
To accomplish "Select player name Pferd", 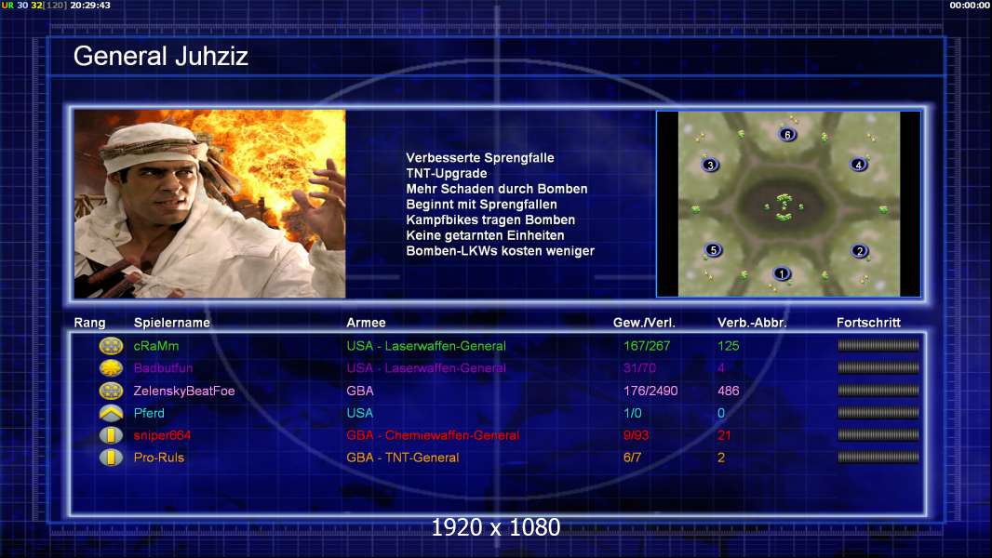I will (149, 413).
